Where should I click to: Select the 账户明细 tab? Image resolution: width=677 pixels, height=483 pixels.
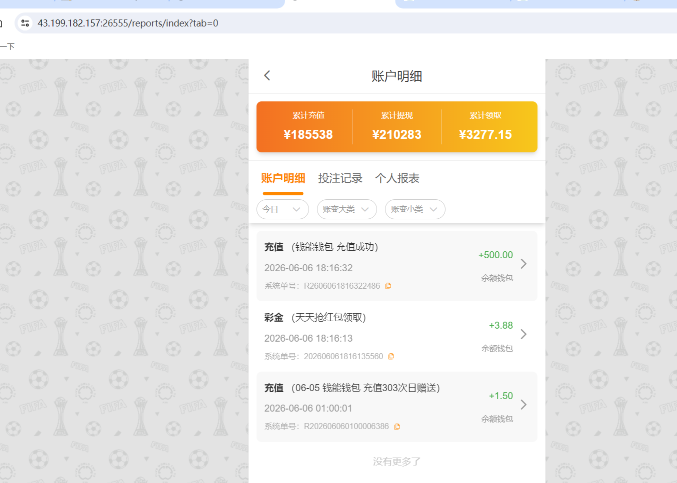pos(283,178)
